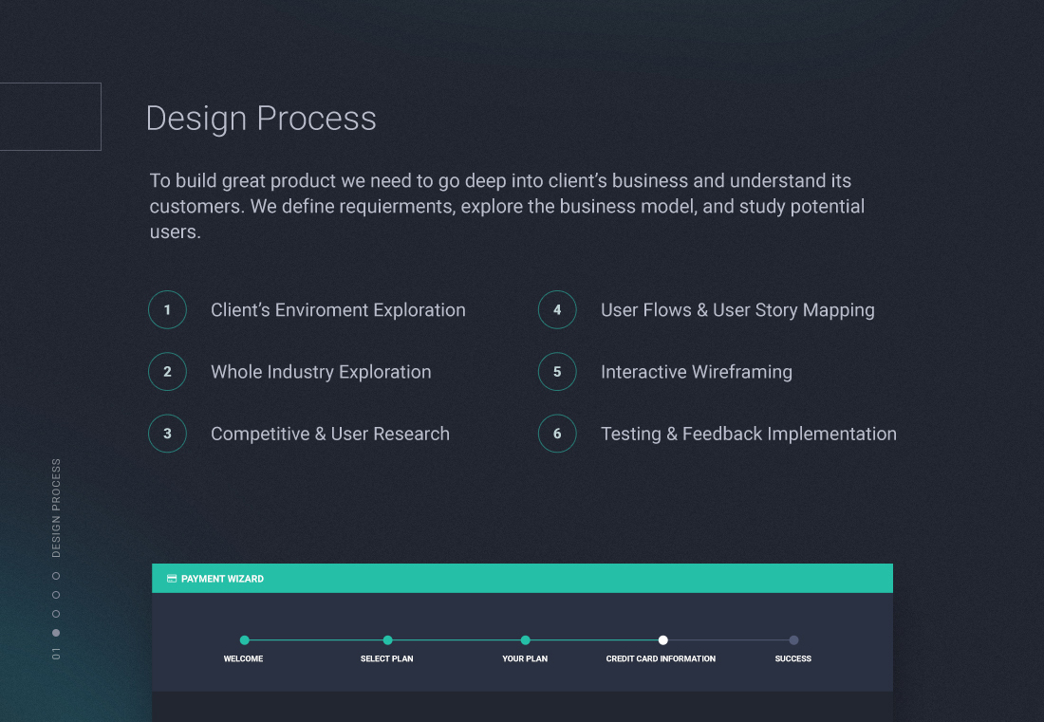Select the "Whole Industry Exploration" text
The image size is (1044, 722).
321,372
